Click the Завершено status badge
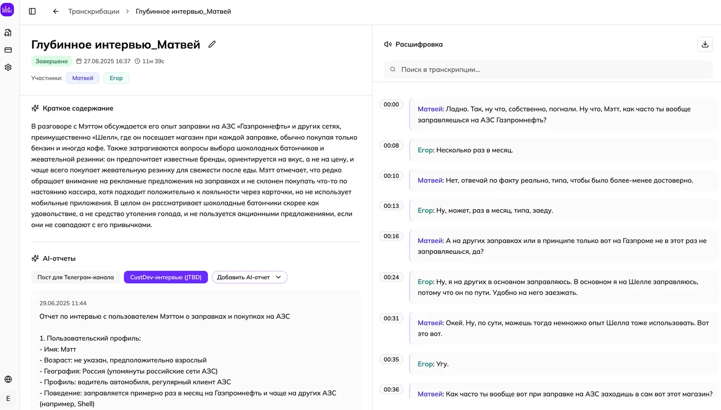The image size is (721, 410). point(51,61)
